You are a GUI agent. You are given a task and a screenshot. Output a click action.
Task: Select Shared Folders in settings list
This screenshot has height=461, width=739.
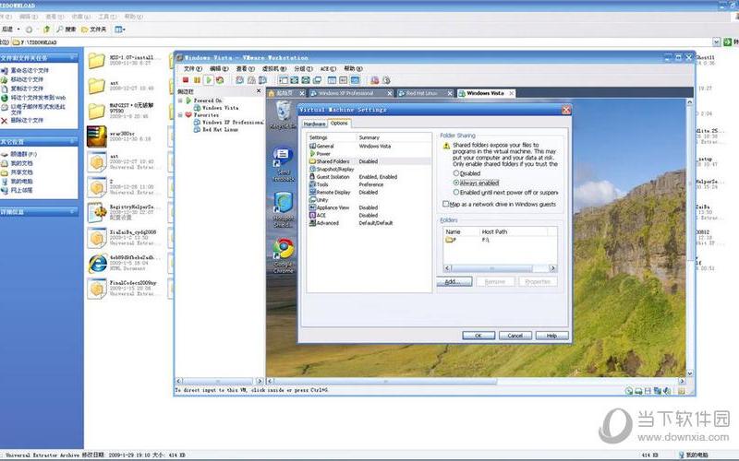[x=369, y=161]
